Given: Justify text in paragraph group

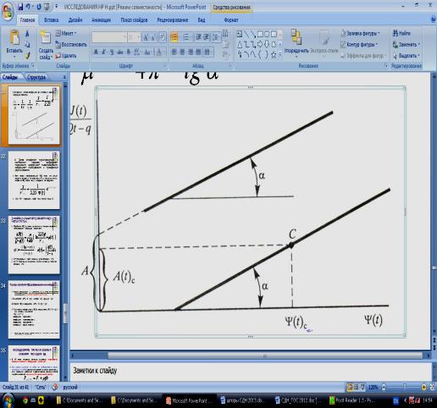Looking at the screenshot, I should click(198, 52).
